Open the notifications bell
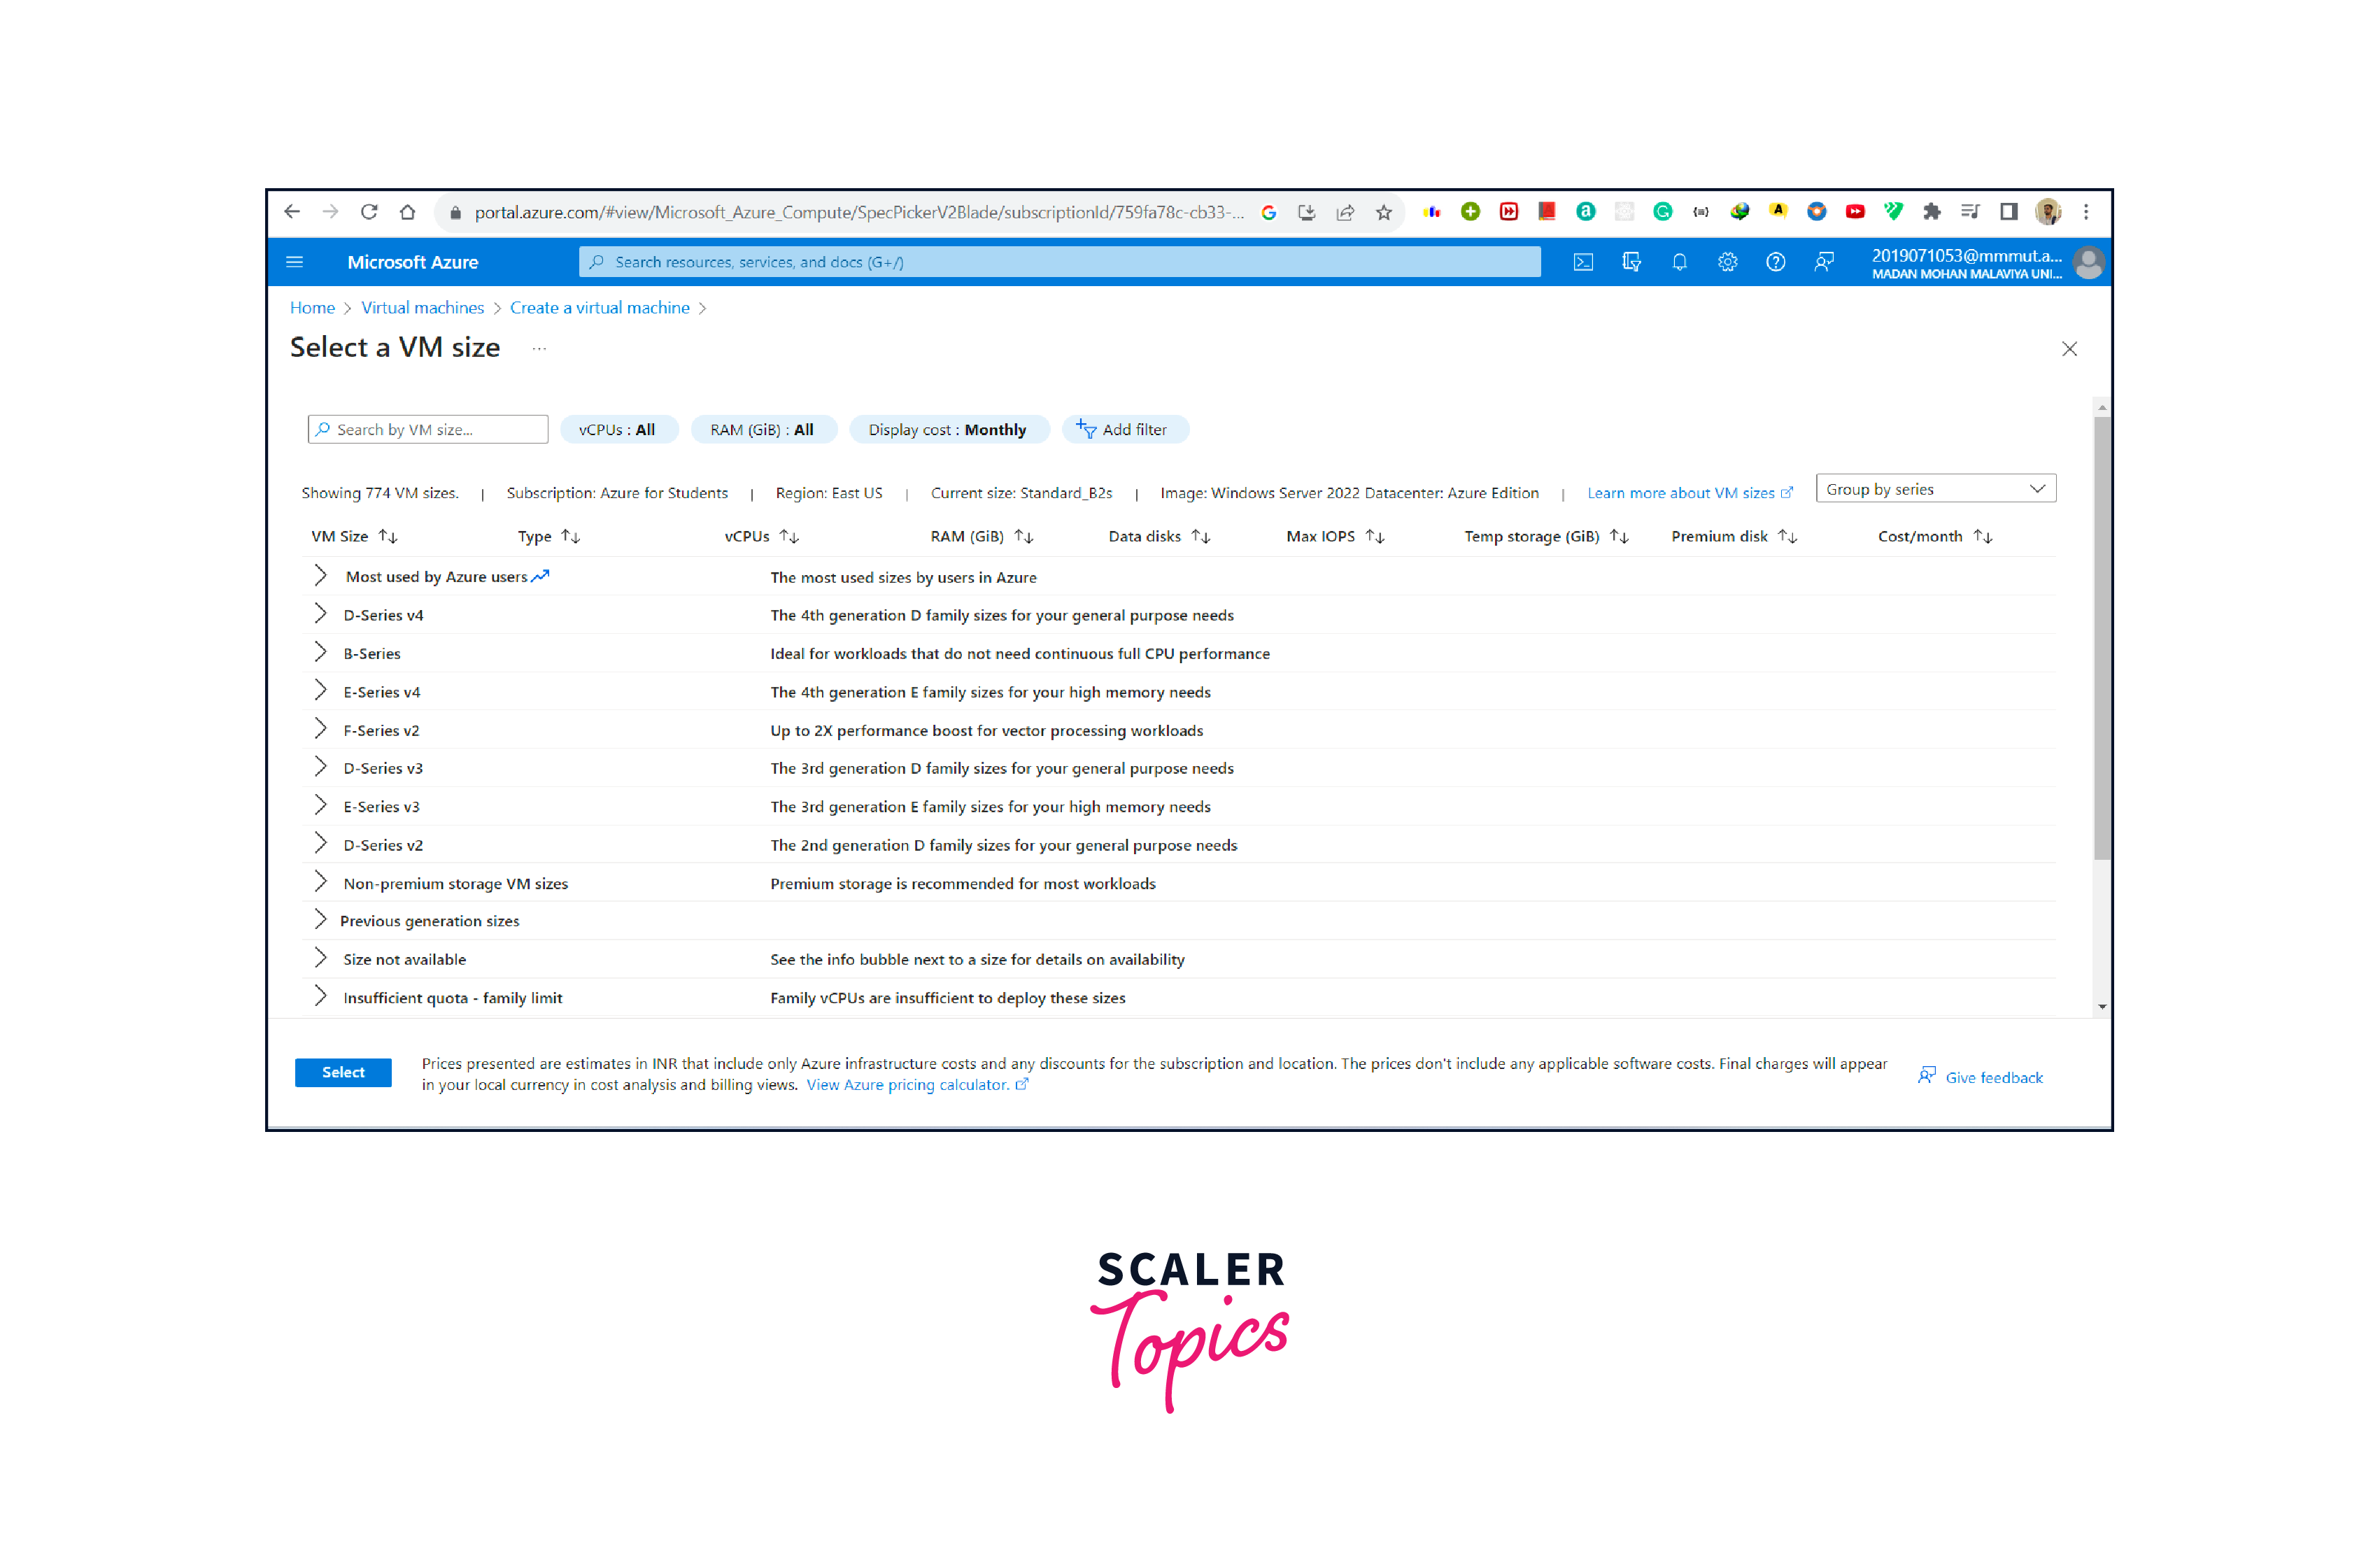The width and height of the screenshot is (2380, 1558). pos(1679,262)
